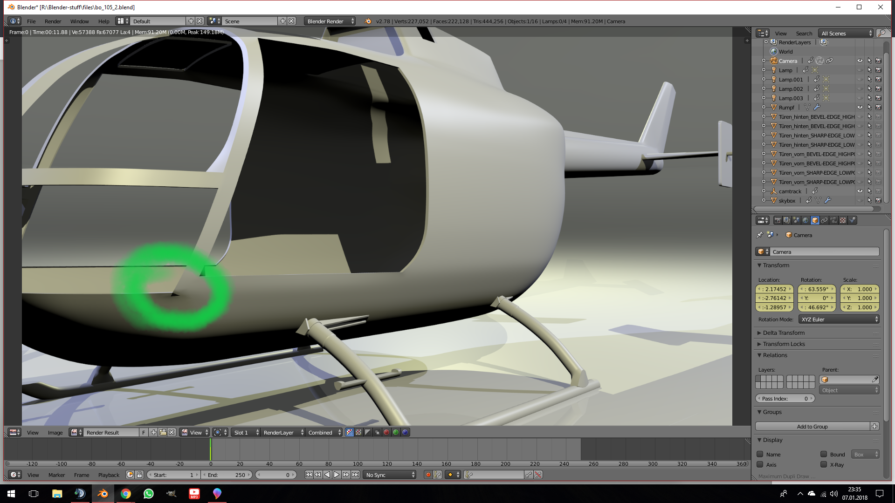This screenshot has width=895, height=503.
Task: Click the outliner filter search magnifier icon
Action: (x=881, y=33)
